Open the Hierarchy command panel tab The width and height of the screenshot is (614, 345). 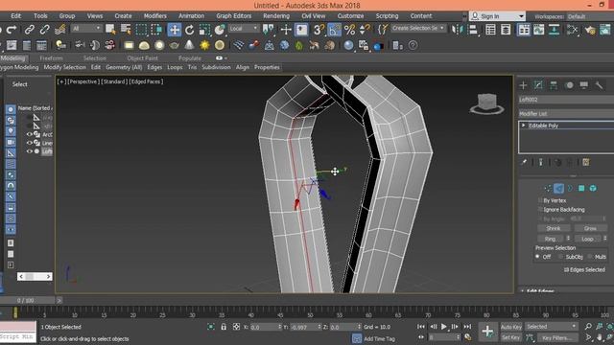click(x=554, y=85)
